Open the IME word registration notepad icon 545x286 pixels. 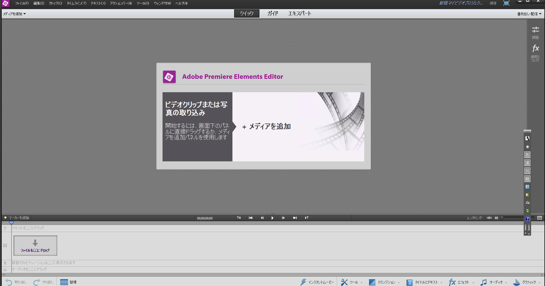tap(527, 195)
